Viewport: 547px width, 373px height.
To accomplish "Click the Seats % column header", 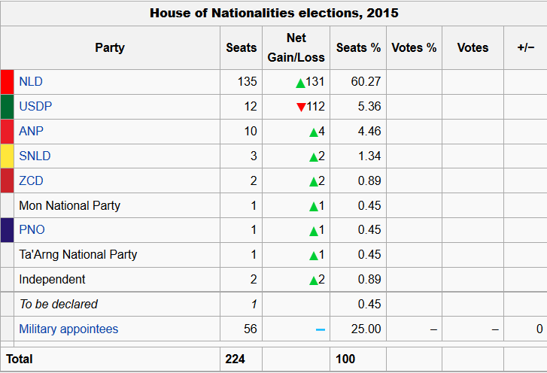I will click(358, 47).
